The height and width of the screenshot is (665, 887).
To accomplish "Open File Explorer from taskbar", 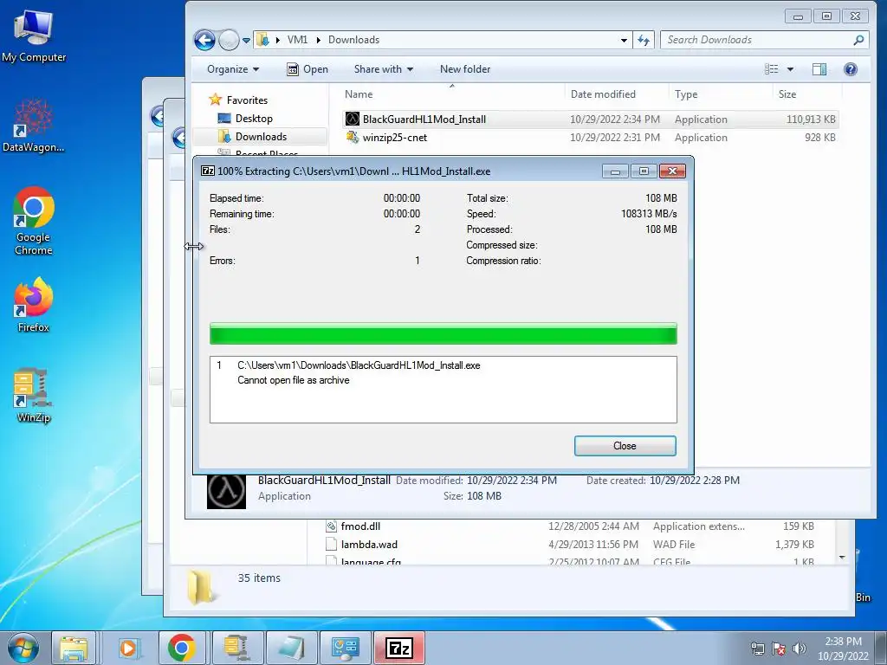I will click(x=74, y=648).
